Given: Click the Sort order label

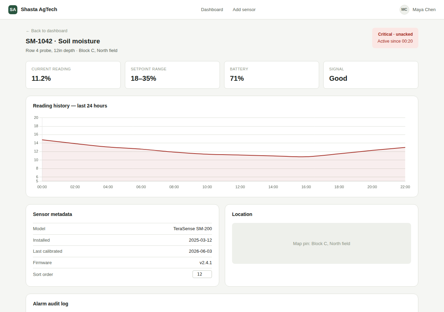Looking at the screenshot, I should click(43, 275).
